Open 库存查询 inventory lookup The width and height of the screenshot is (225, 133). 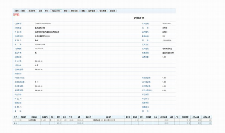click(x=92, y=11)
